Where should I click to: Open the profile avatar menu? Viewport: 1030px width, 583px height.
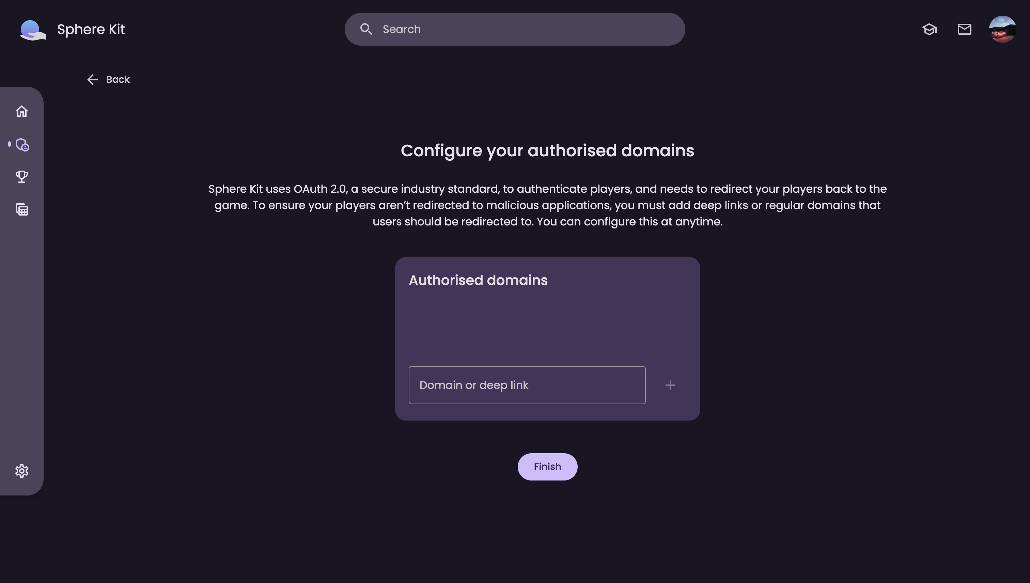1002,29
